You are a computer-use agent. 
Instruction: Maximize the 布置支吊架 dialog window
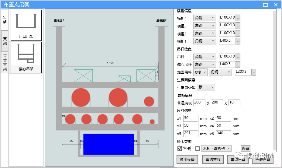266,5
